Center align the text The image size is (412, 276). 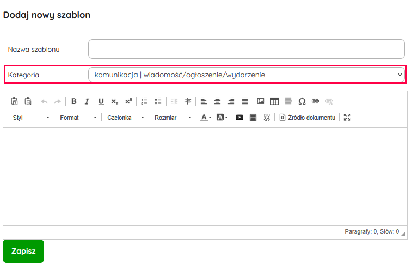(218, 101)
